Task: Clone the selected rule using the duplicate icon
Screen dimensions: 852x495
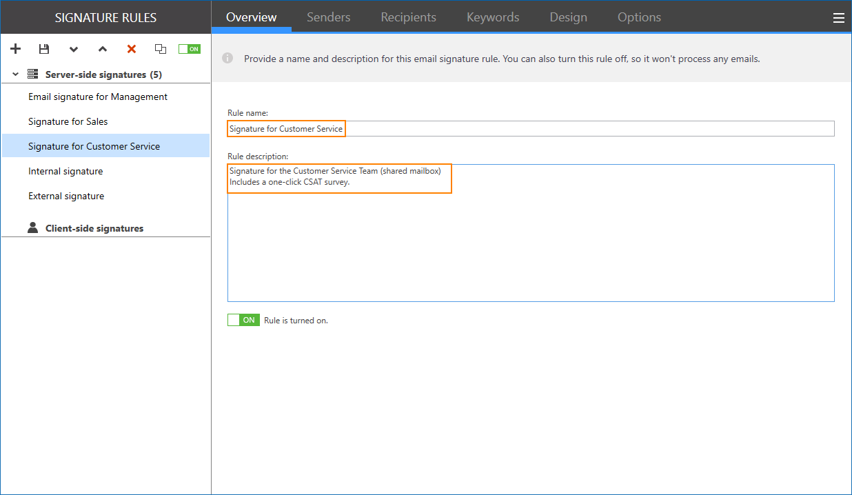Action: pyautogui.click(x=160, y=48)
